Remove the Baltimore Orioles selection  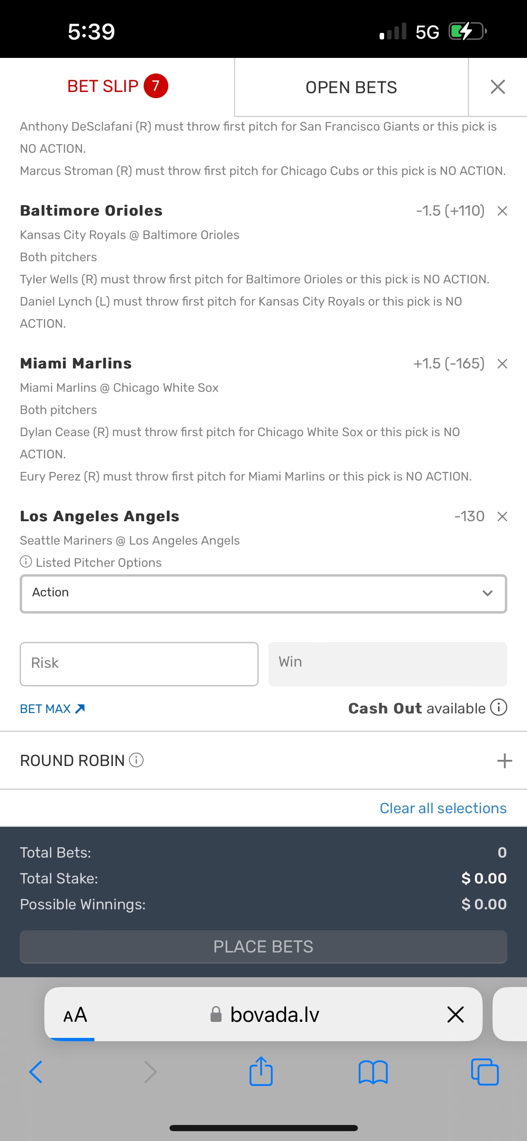[x=502, y=211]
